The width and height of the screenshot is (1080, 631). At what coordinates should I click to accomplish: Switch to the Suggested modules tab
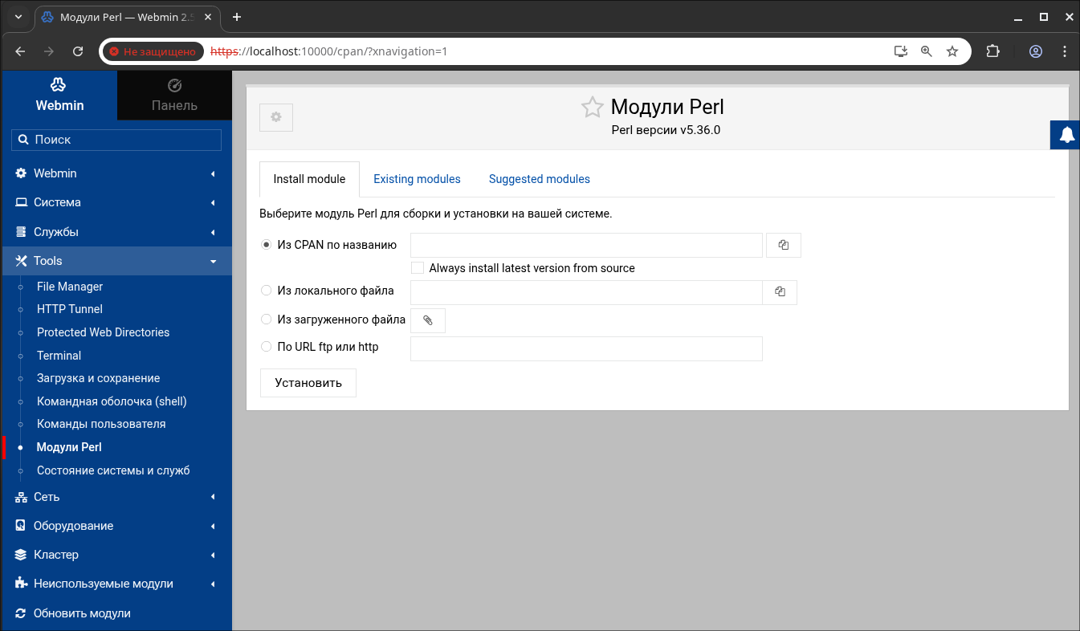click(539, 179)
